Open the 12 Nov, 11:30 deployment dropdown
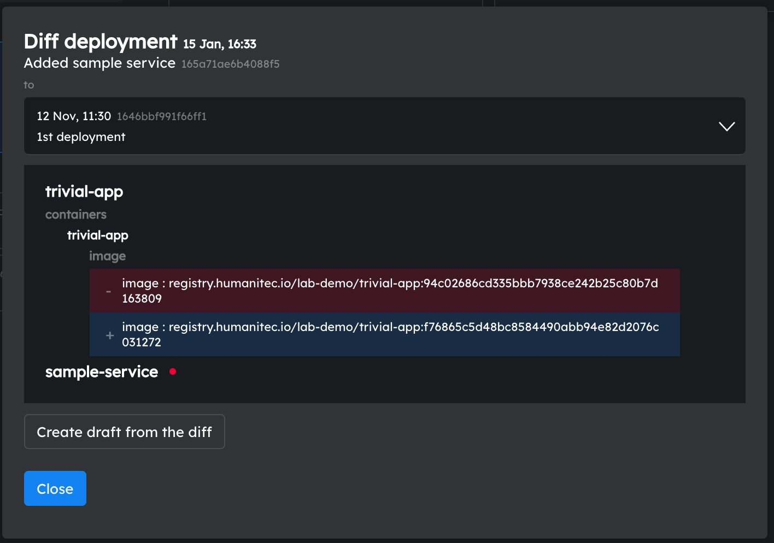This screenshot has height=543, width=774. (384, 126)
